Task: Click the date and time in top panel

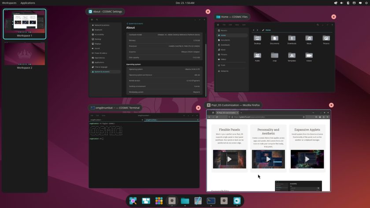Action: click(x=185, y=3)
